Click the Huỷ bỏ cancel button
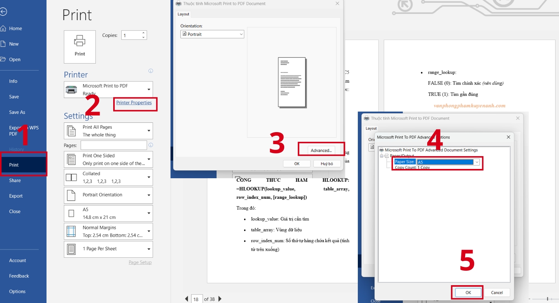The image size is (559, 303). pyautogui.click(x=327, y=164)
